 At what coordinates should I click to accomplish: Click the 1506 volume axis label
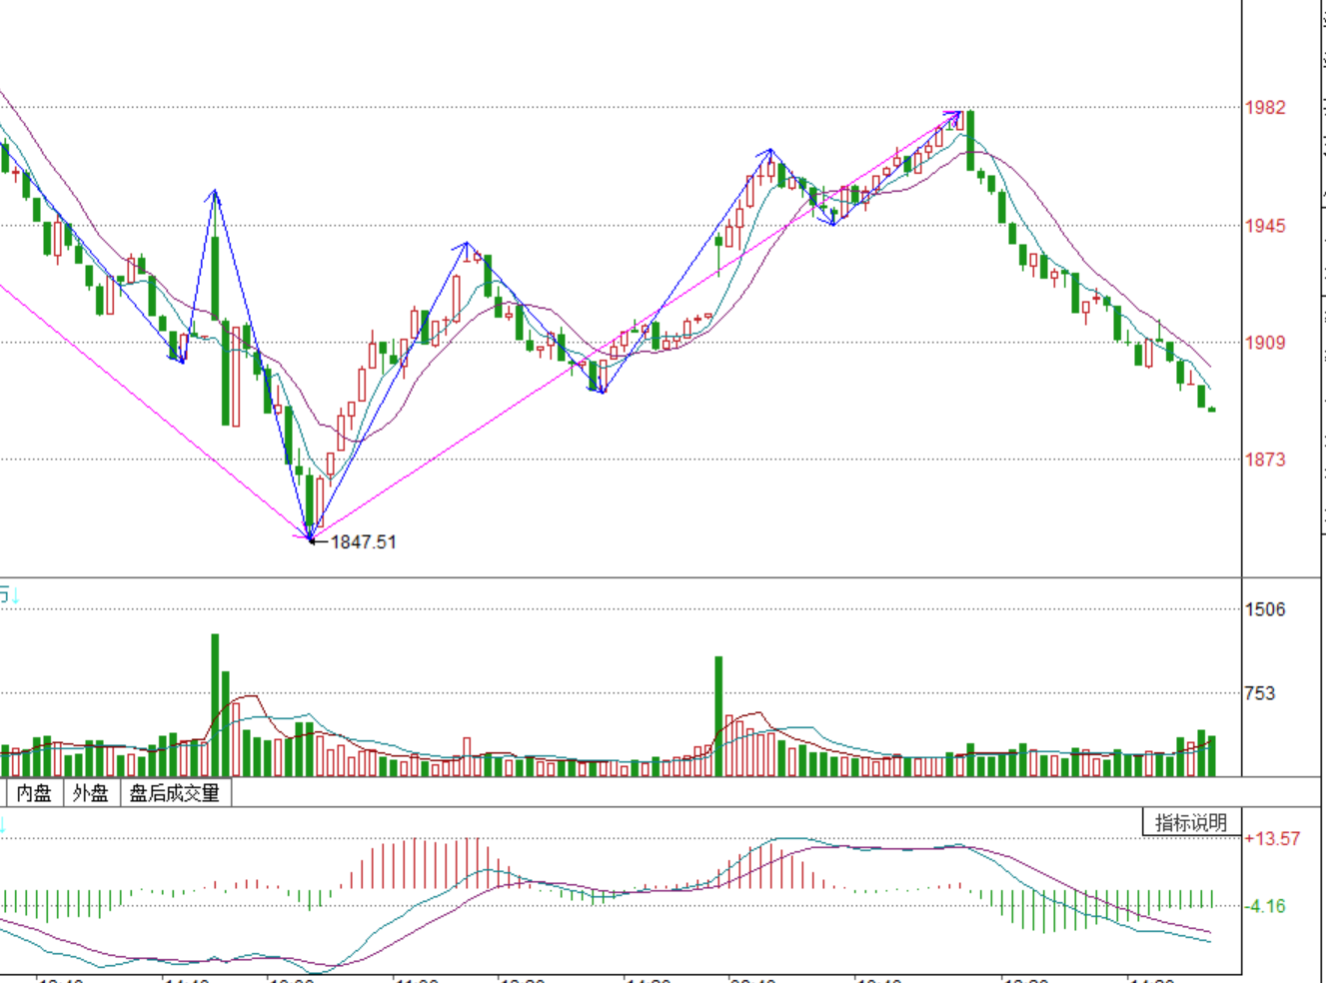pyautogui.click(x=1264, y=609)
